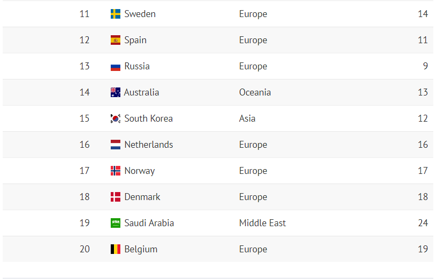Click the Belgium flag icon
The width and height of the screenshot is (436, 279).
pos(116,249)
